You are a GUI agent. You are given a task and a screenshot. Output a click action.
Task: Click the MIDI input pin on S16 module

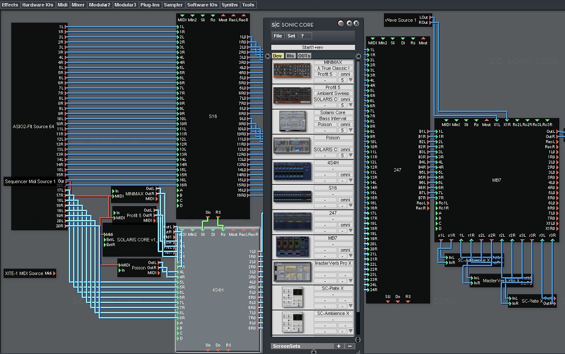click(182, 16)
